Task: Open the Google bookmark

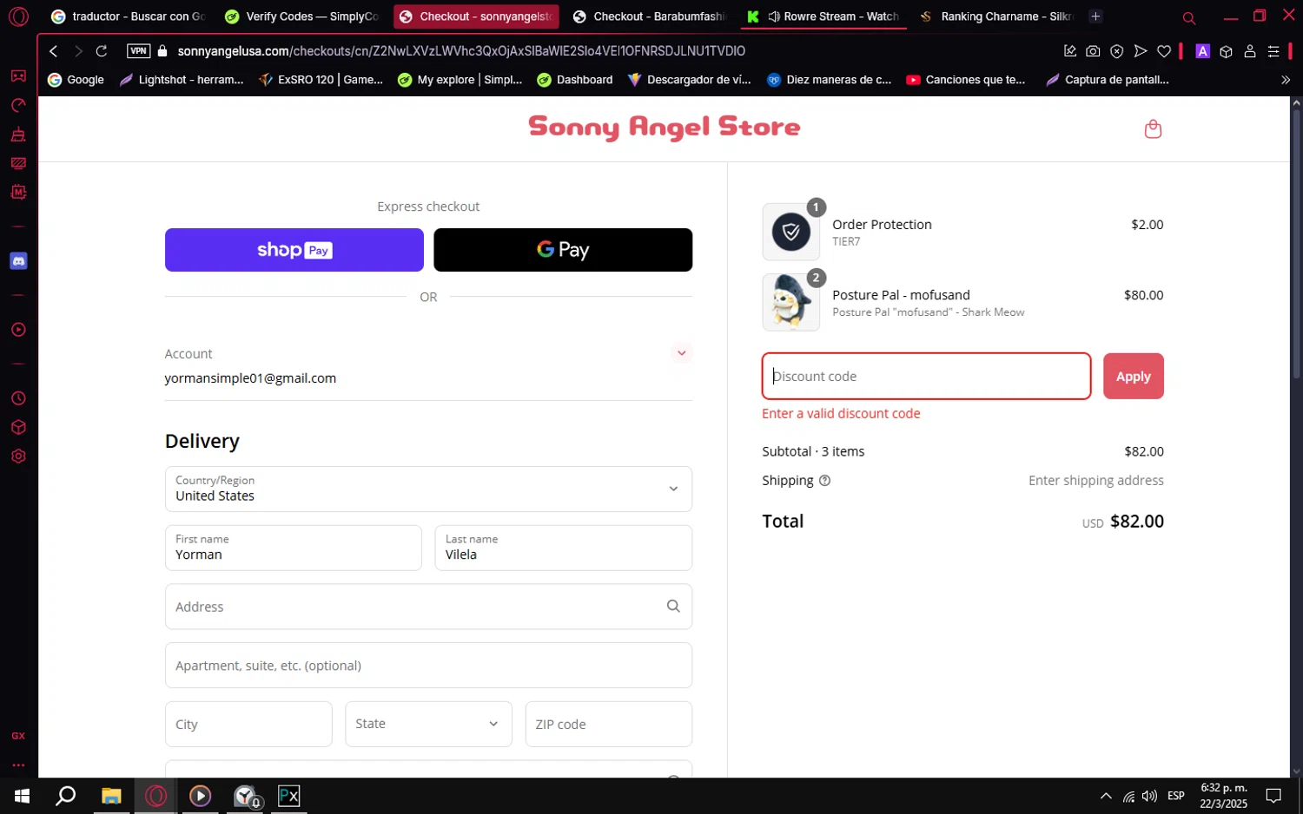Action: (x=76, y=80)
